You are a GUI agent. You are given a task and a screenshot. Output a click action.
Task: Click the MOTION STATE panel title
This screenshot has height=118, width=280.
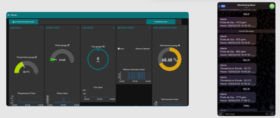(125, 28)
